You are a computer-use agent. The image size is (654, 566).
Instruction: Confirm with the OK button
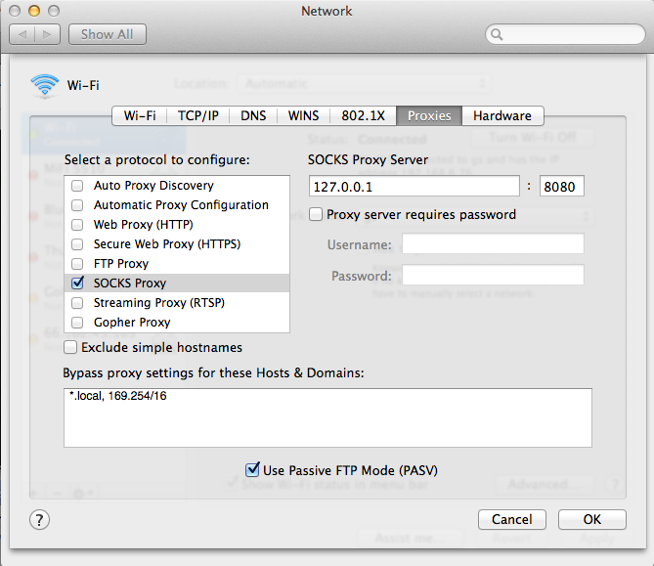pyautogui.click(x=591, y=519)
